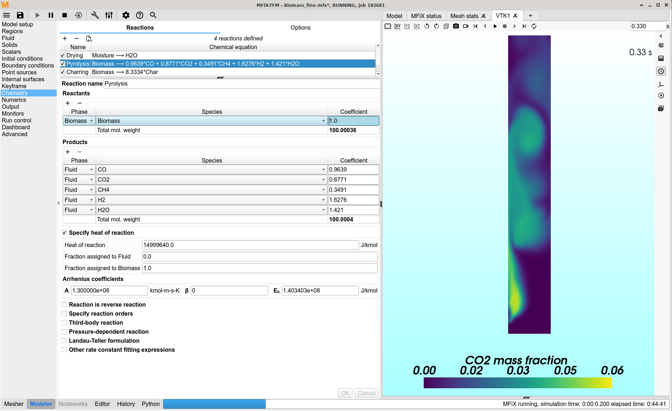
Task: Enable the Third-body reaction checkbox
Action: tap(64, 323)
